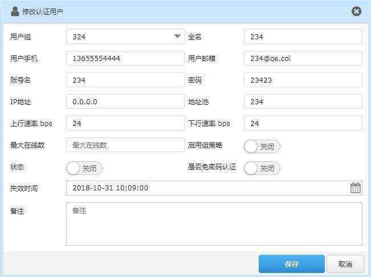Click the 备注 label on the left
Viewport: 371px width, 277px height.
pos(17,211)
